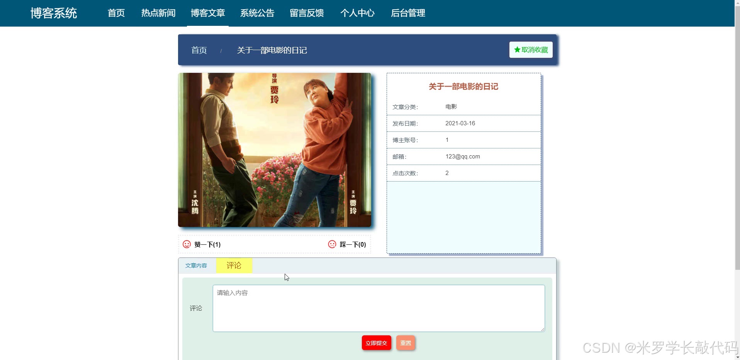Click the 博客系统 site logo text
This screenshot has height=360, width=740.
[54, 13]
